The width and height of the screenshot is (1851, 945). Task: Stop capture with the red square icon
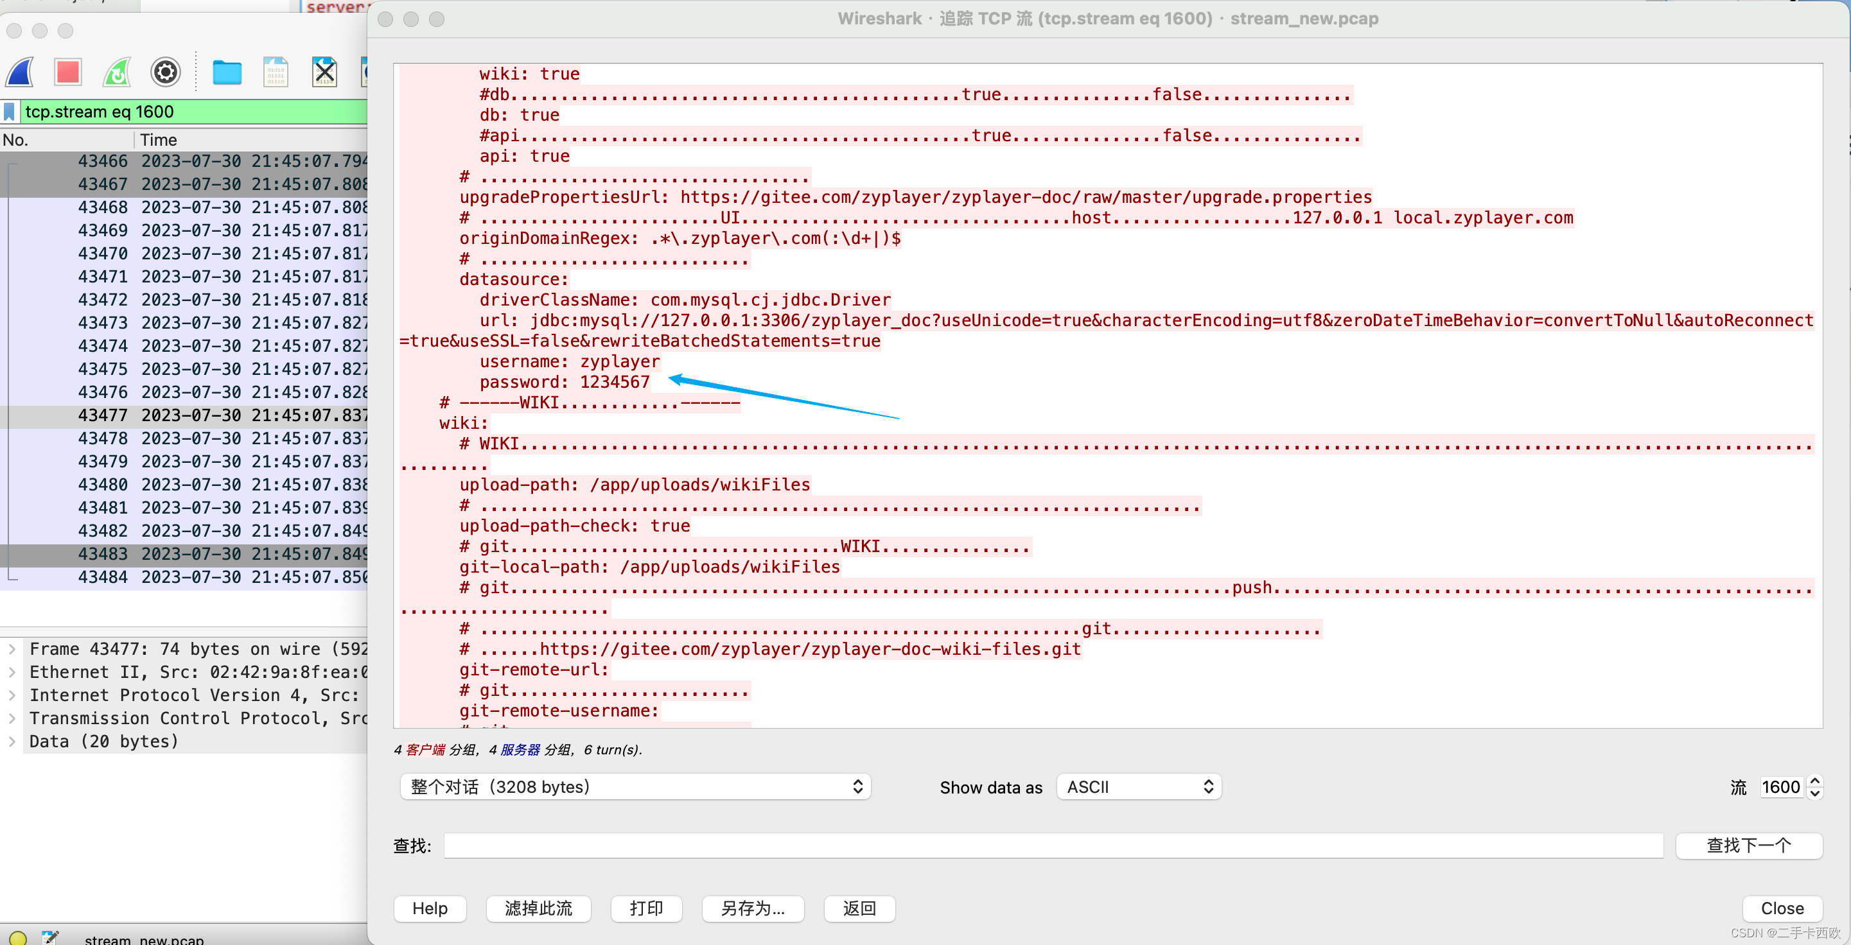(x=68, y=73)
